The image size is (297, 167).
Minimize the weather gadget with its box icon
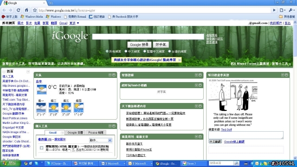(x=114, y=75)
